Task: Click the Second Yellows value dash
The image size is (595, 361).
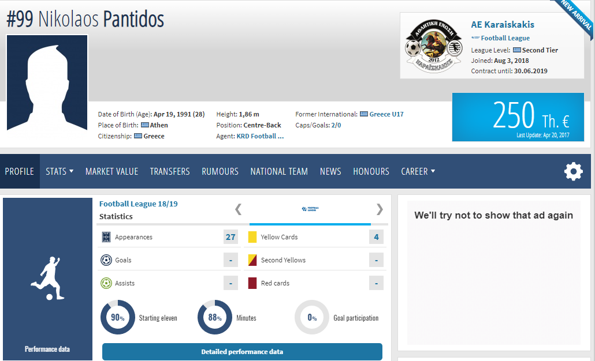Action: coord(376,260)
